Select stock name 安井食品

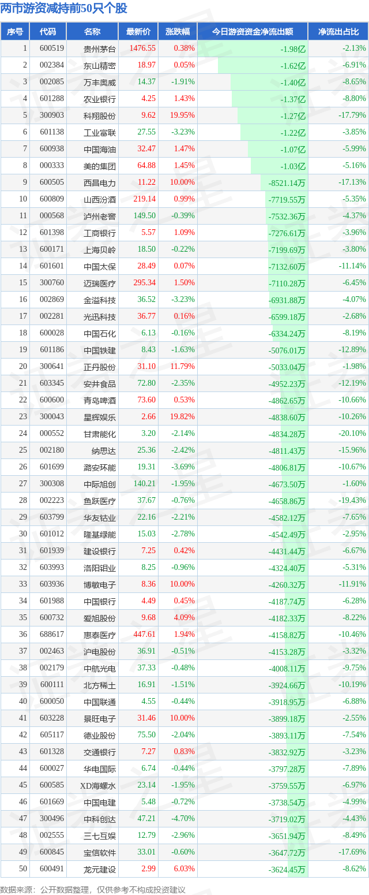coord(100,383)
